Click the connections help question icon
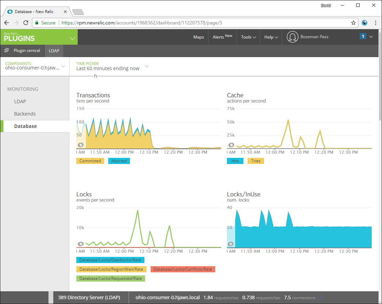 click(x=320, y=297)
